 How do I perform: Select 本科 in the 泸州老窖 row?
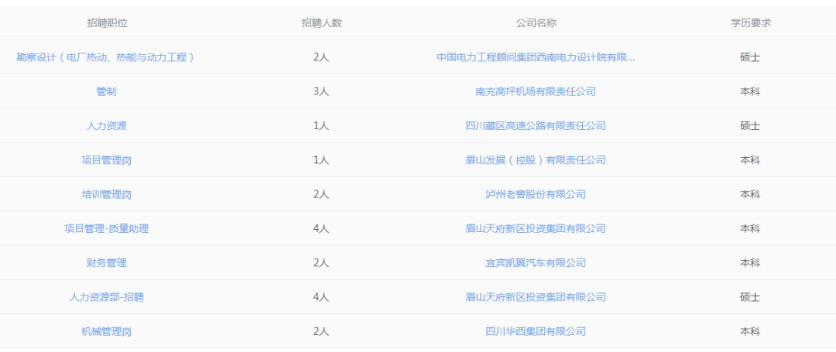[750, 194]
